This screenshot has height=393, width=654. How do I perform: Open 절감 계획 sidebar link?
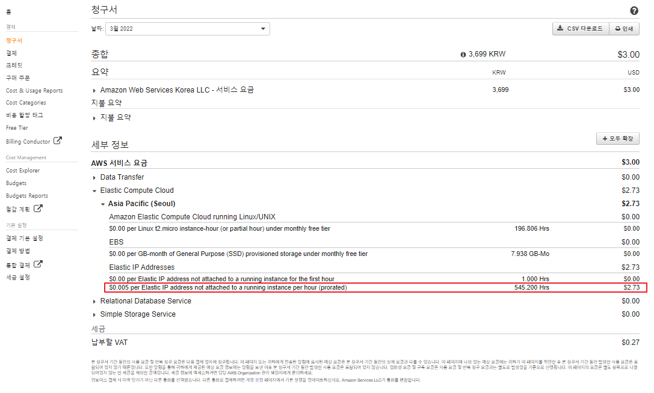click(18, 209)
